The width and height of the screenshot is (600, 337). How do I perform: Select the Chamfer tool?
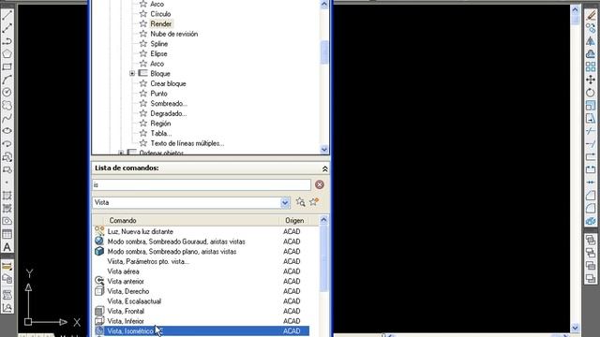591,196
